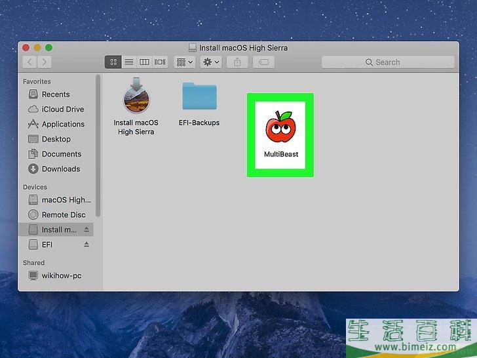Select wikihow-pc under Shared

[x=55, y=275]
